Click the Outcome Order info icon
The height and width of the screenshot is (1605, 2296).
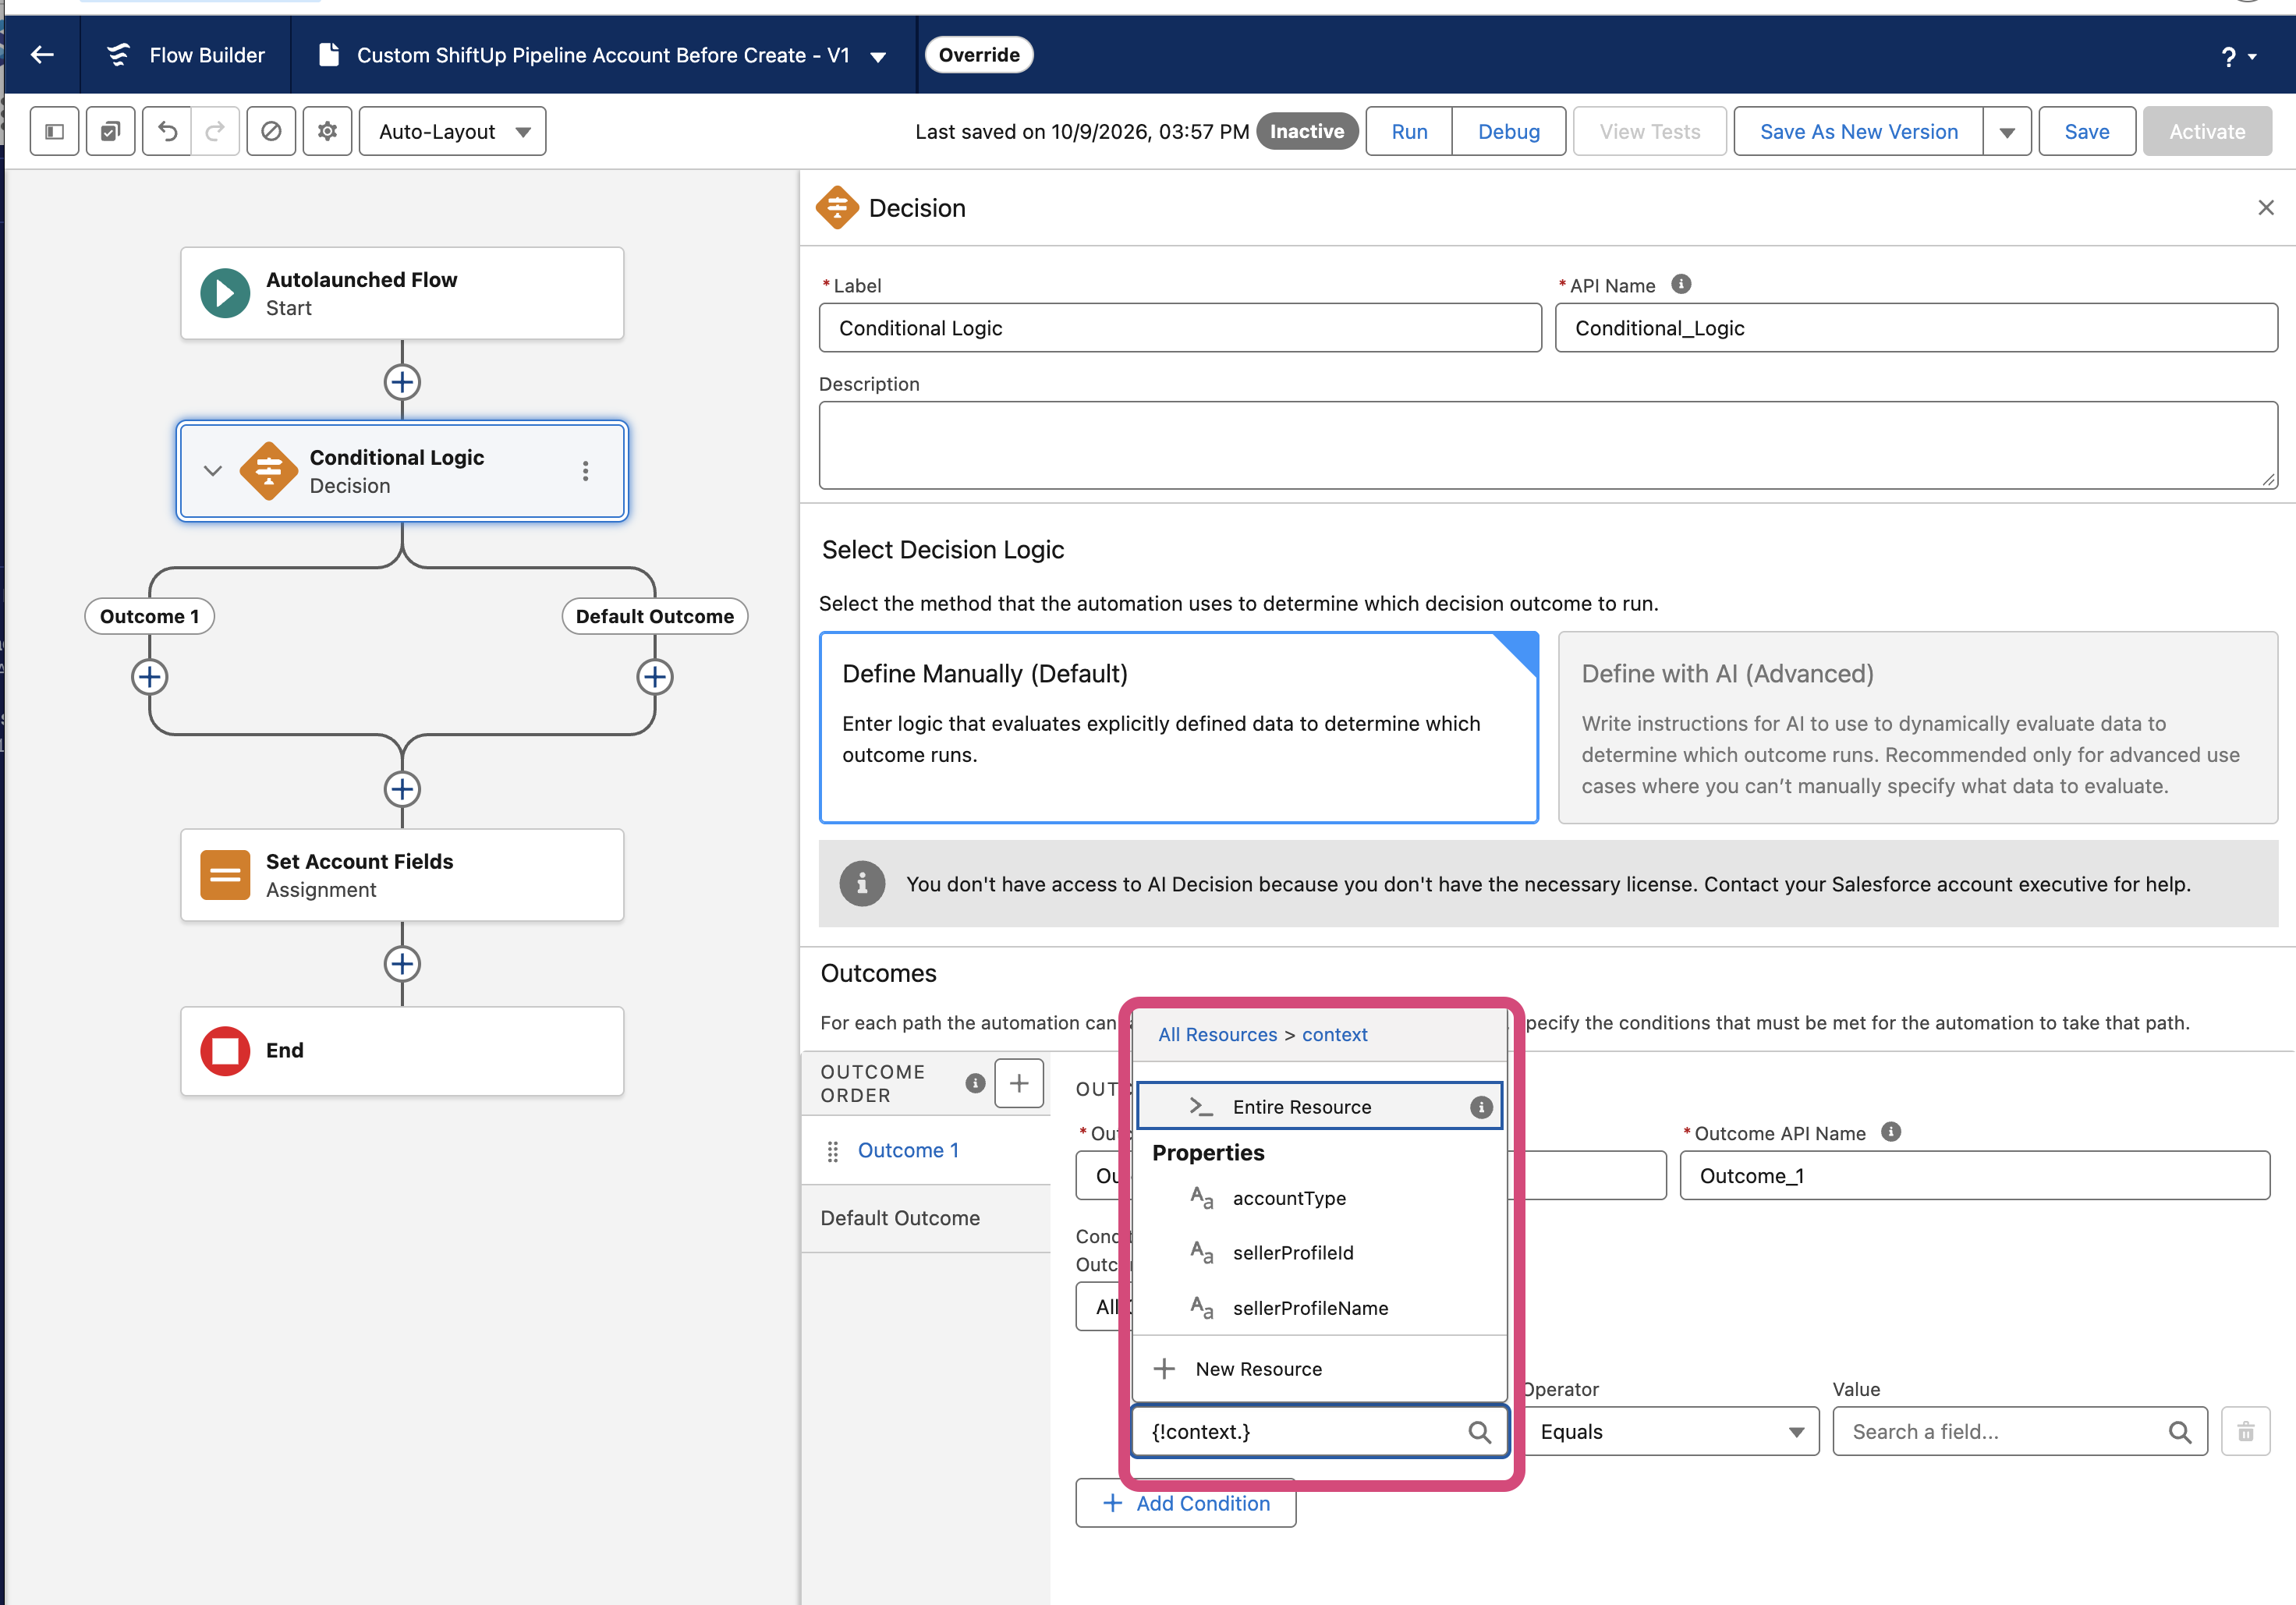[976, 1083]
